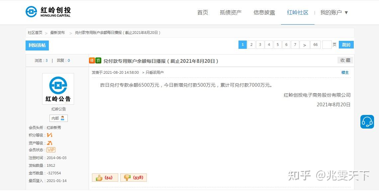Click the post title 兑付款专用账户余额每日播报

[x=161, y=61]
